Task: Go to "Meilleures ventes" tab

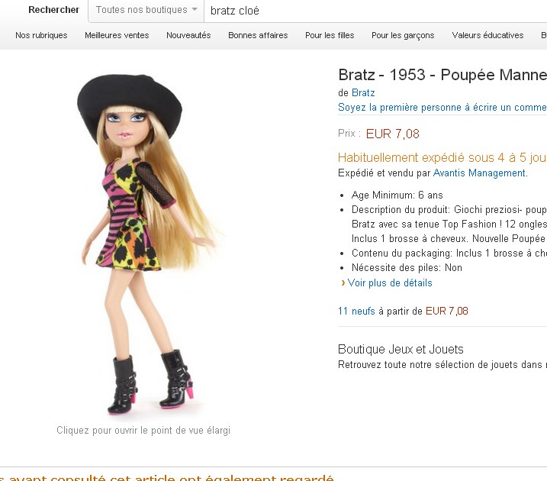Action: (117, 35)
